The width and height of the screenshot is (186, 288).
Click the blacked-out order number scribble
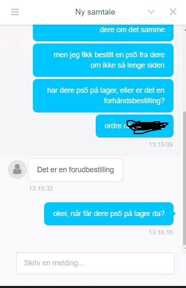click(147, 127)
